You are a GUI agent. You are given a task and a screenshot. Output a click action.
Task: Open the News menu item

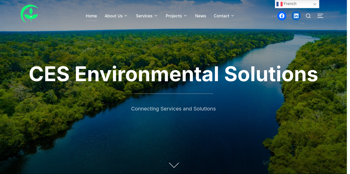[201, 16]
